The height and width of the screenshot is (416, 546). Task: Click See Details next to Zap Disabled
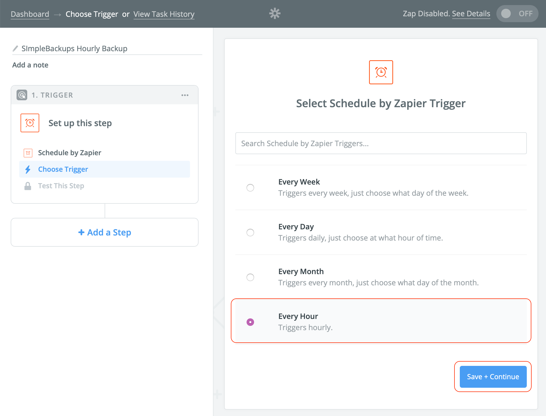point(471,13)
